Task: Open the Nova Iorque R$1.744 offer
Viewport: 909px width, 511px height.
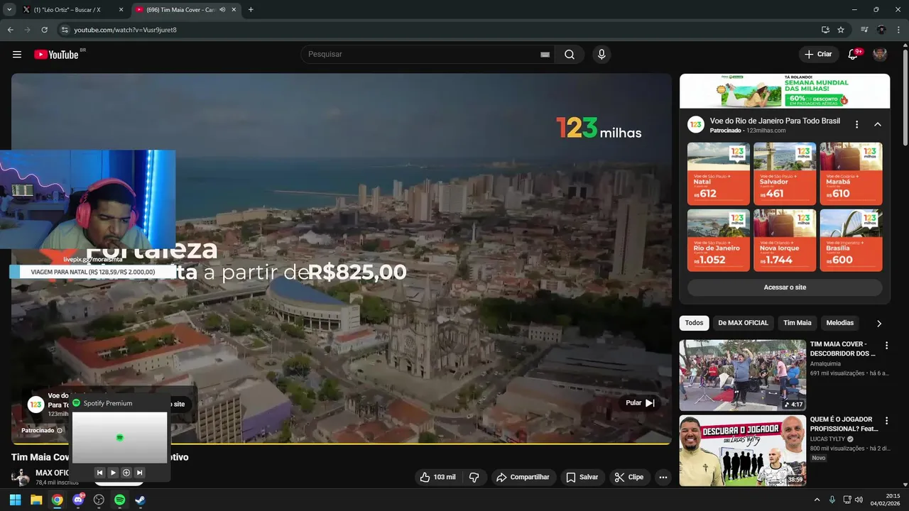Action: click(785, 240)
